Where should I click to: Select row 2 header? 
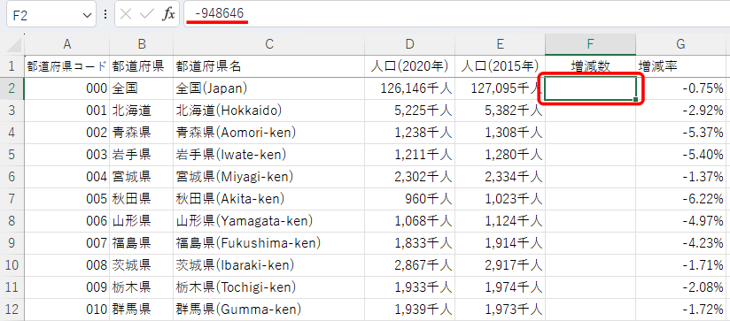pyautogui.click(x=12, y=88)
